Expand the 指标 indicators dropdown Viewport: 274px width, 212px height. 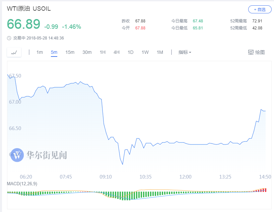coord(185,52)
